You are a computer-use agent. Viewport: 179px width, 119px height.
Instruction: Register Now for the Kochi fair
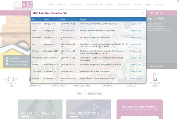pyautogui.click(x=136, y=44)
